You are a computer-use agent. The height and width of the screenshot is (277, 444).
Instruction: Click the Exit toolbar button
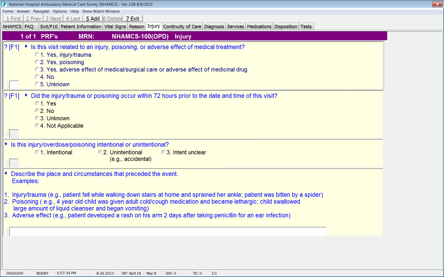point(133,18)
